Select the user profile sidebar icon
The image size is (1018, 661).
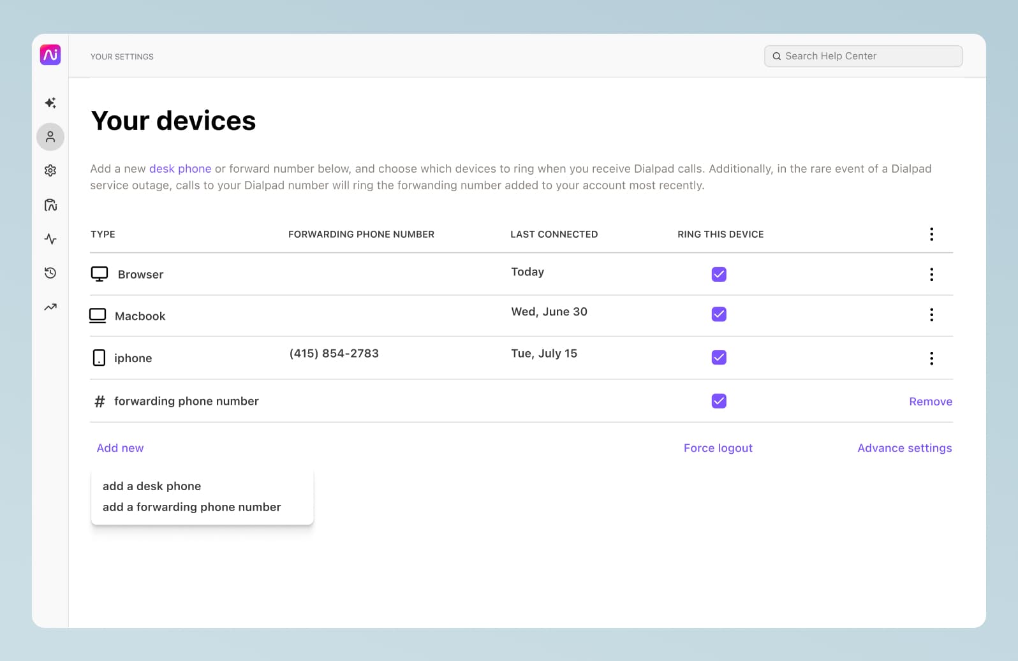[50, 137]
